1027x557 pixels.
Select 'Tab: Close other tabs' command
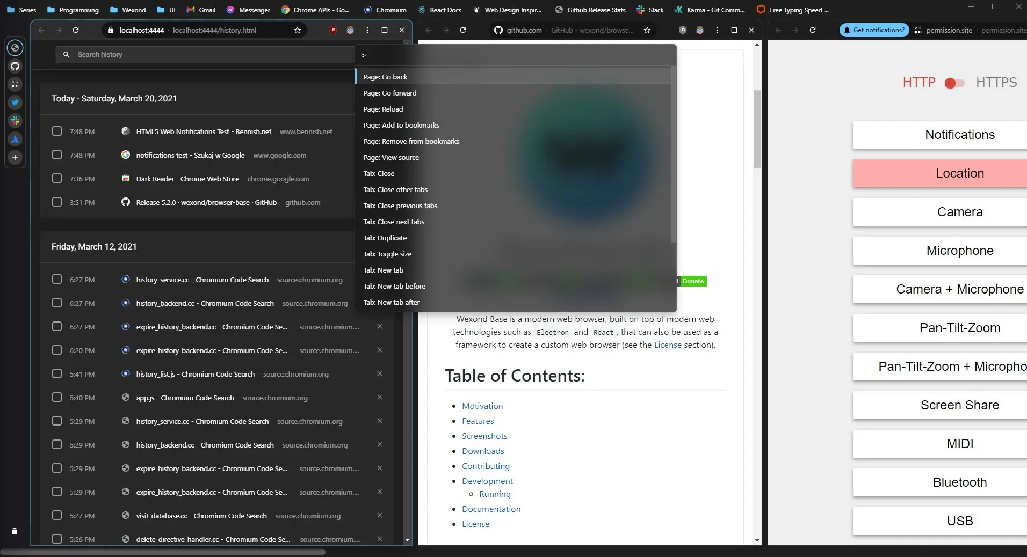[x=513, y=189]
